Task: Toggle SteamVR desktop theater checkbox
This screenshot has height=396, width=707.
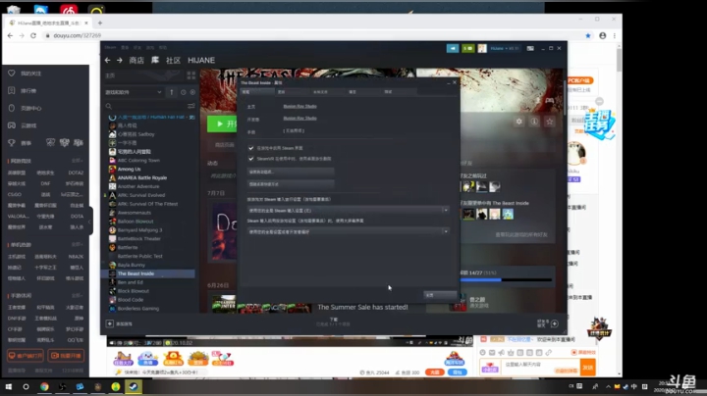Action: click(250, 159)
